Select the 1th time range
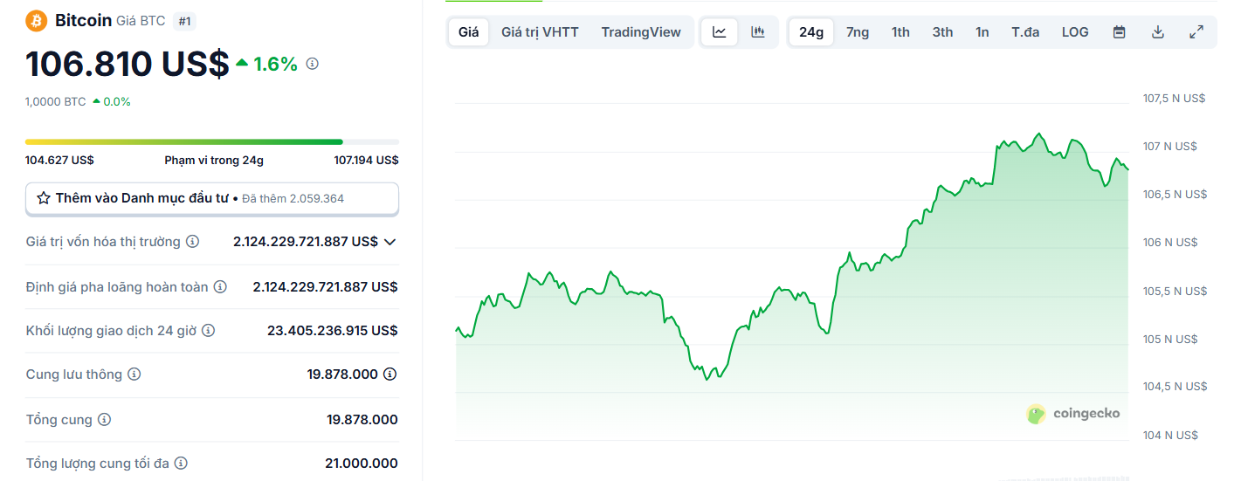 [x=900, y=32]
